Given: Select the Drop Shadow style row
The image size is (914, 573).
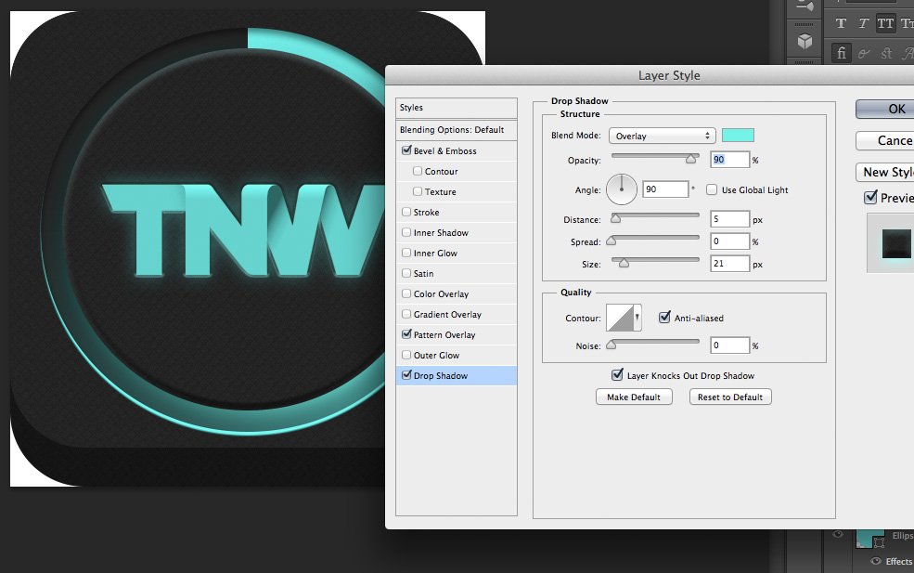Looking at the screenshot, I should [x=457, y=375].
